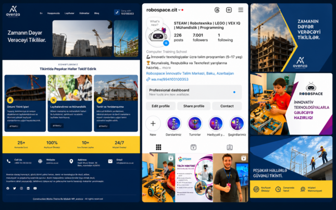Switch to the Reels tab
This screenshot has height=210, width=336.
[x=193, y=147]
